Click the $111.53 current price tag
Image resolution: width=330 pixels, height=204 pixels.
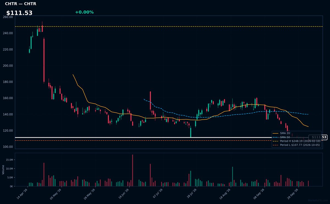click(318, 137)
